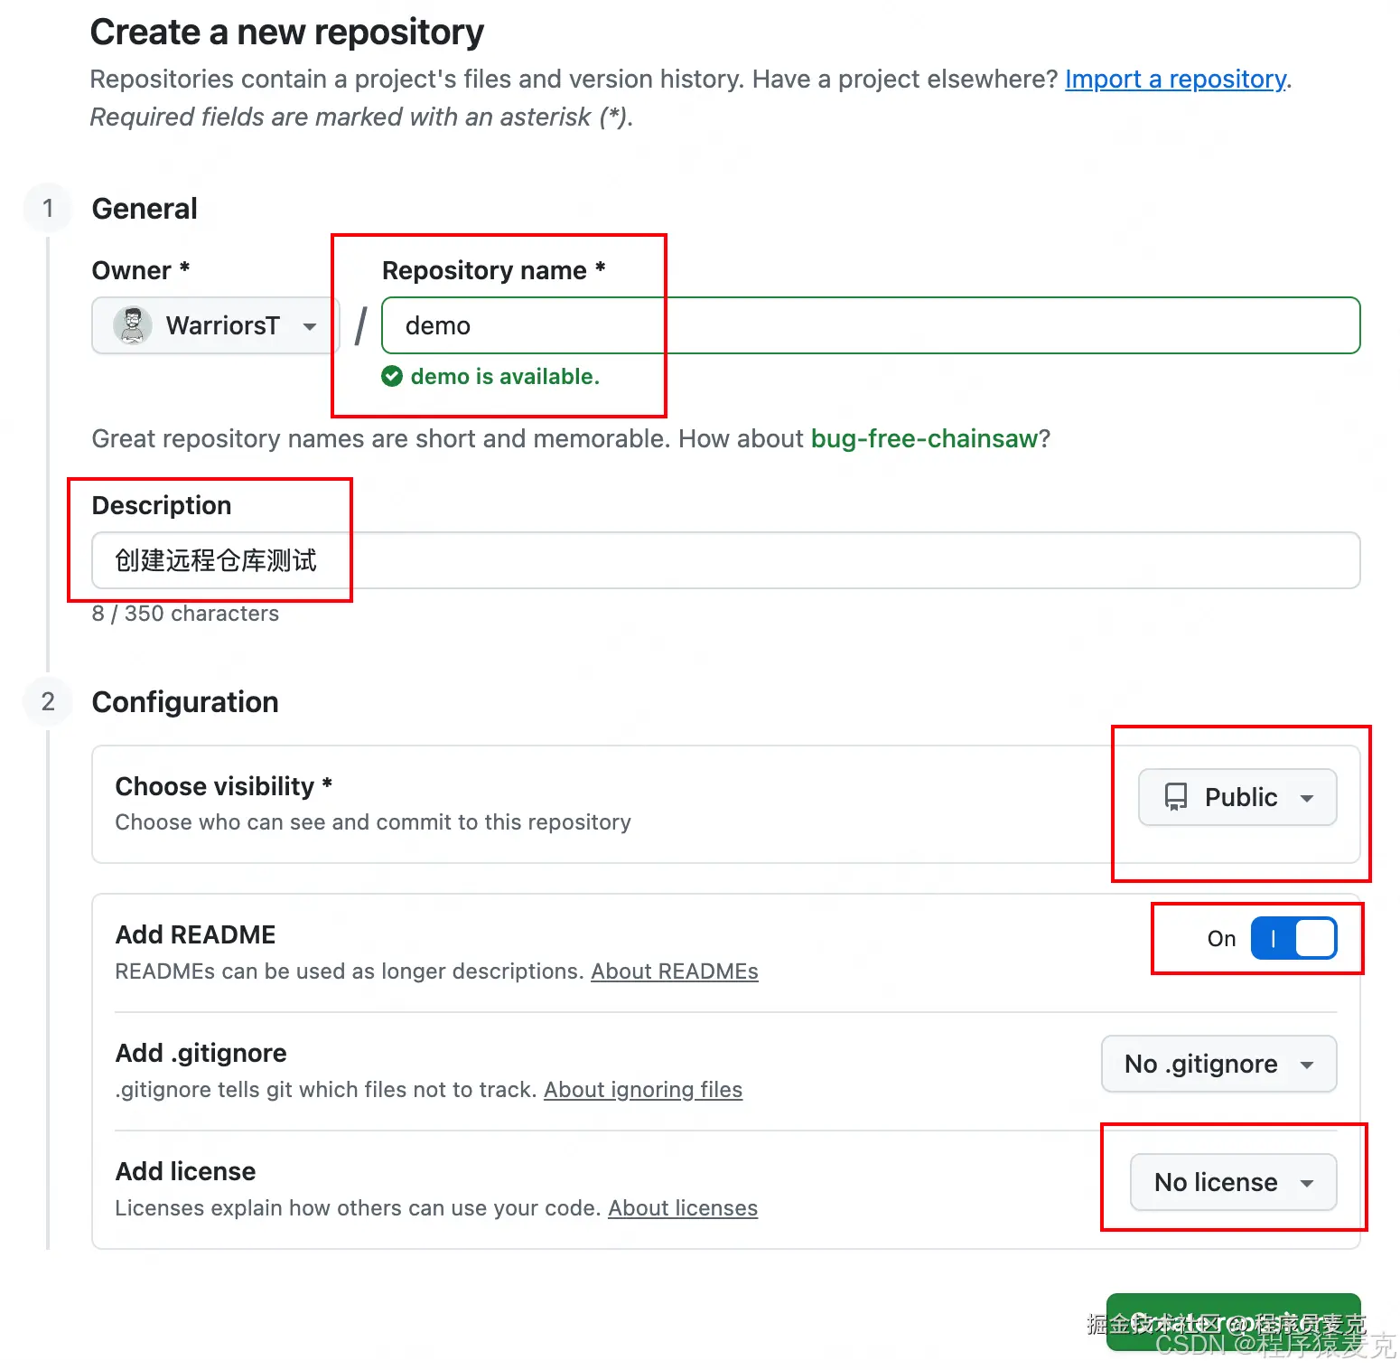Click the caret arrow beside No license

1306,1183
